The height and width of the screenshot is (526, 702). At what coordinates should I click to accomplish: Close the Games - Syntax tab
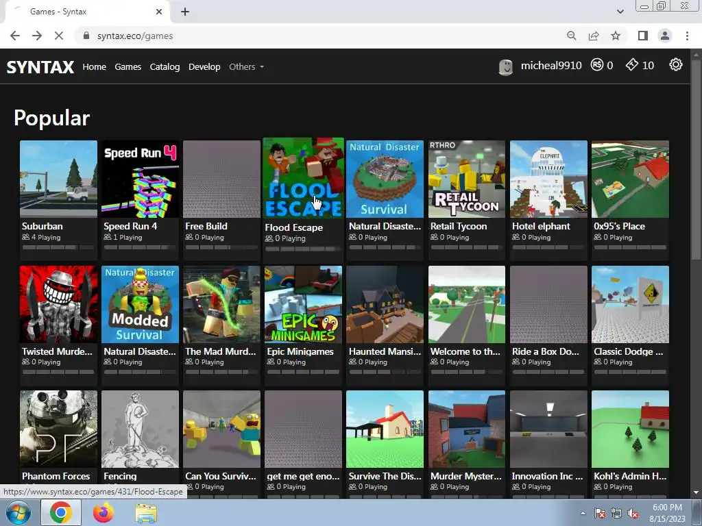(159, 12)
